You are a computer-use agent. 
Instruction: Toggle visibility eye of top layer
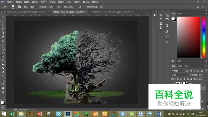[173, 84]
